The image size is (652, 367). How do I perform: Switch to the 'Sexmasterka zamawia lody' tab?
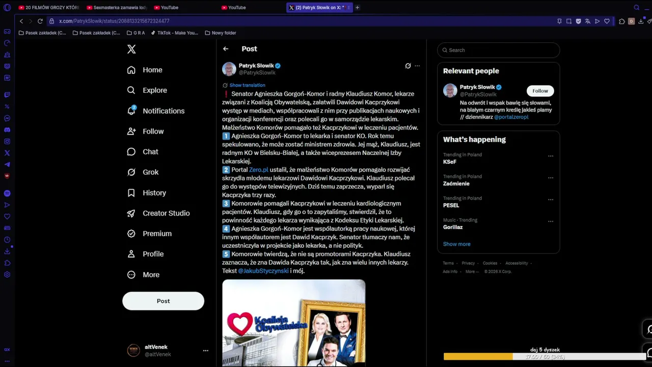click(117, 8)
